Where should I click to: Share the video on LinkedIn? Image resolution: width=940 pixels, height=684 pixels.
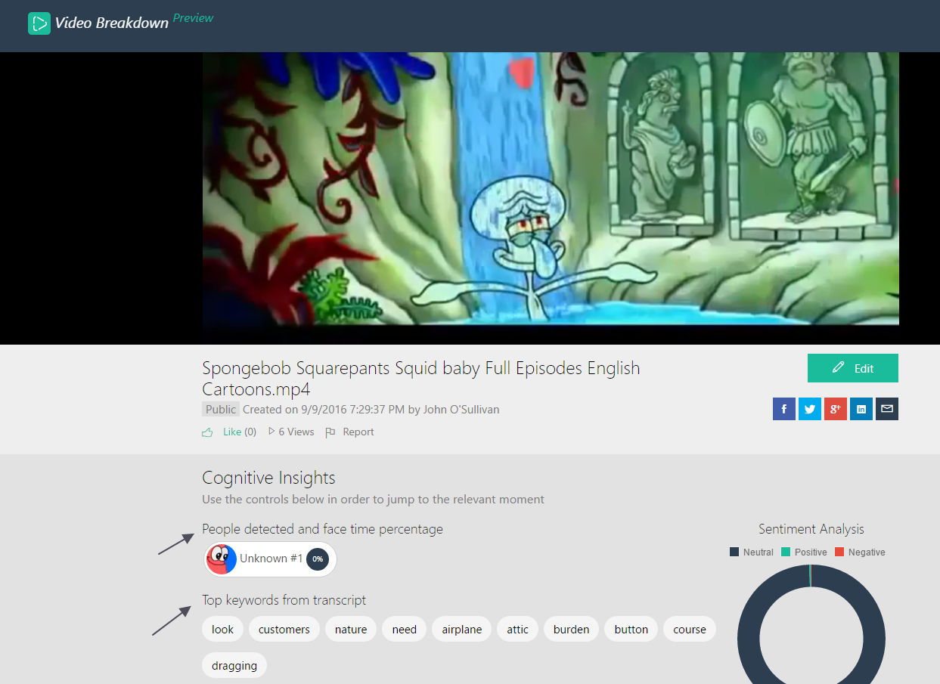861,409
